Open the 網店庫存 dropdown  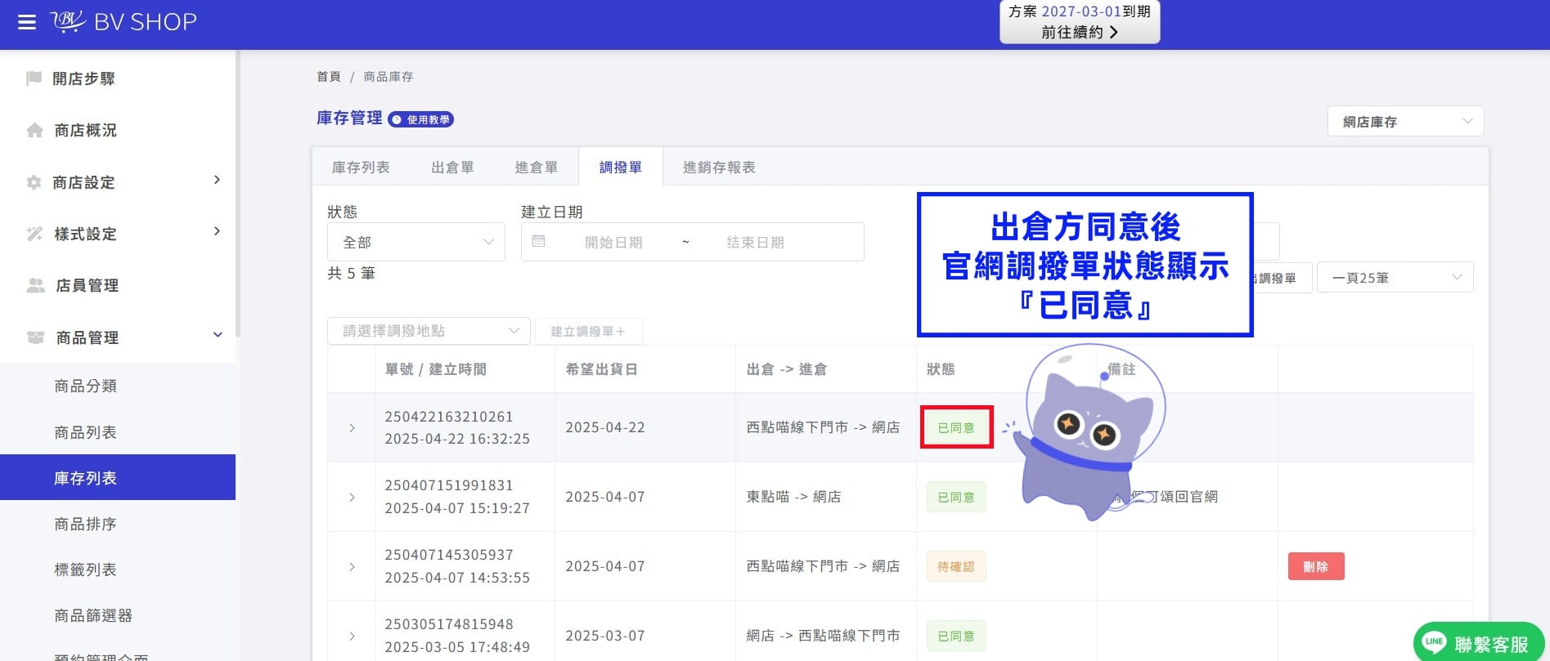[1405, 121]
